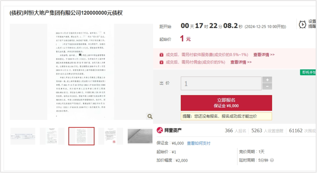The width and height of the screenshot is (317, 173).
Task: Click the magnifier zoom icon on document image
Action: pyautogui.click(x=150, y=116)
